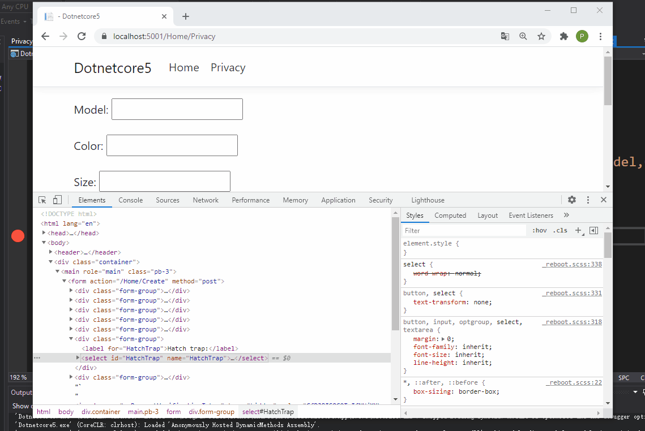Bookmark the page with the star icon
Screen dimensions: 645x431
point(541,36)
